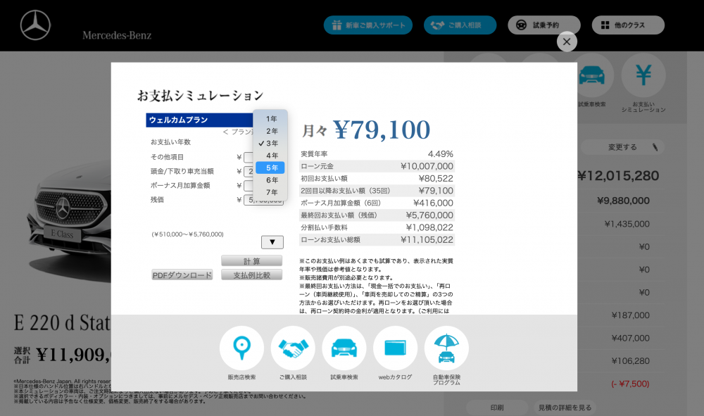Viewport: 704px width, 416px height.
Task: Select 4年 in the years dropdown
Action: pyautogui.click(x=270, y=156)
